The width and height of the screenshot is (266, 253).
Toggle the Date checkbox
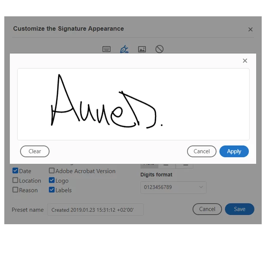(15, 171)
